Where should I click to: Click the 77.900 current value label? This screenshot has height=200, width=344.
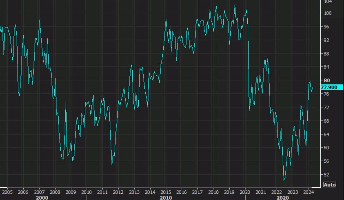329,87
